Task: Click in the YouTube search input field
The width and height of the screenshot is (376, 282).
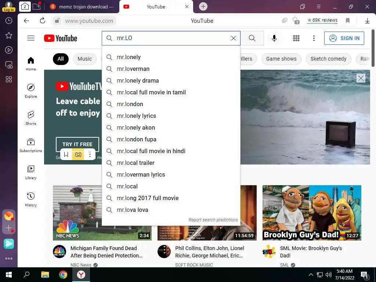Action: click(x=170, y=38)
